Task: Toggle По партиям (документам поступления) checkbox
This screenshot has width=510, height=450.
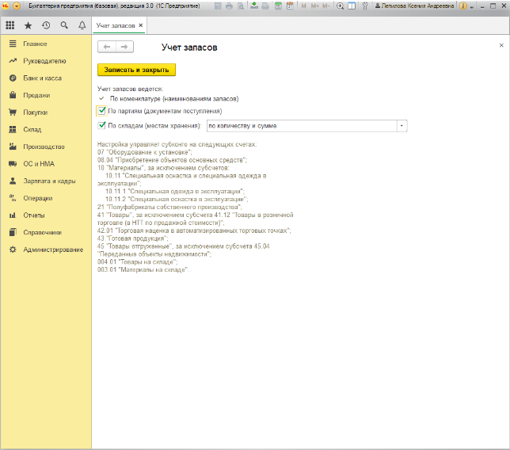Action: 102,111
